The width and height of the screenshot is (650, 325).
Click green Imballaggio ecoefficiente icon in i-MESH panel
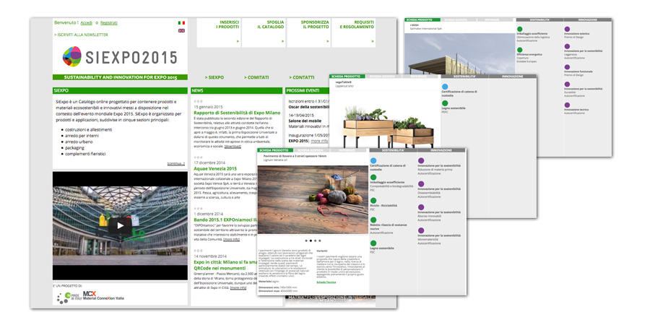519,29
